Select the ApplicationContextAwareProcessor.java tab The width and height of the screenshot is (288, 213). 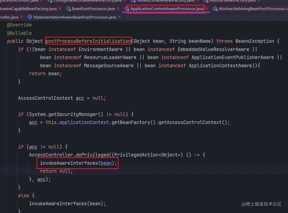[x=167, y=8]
